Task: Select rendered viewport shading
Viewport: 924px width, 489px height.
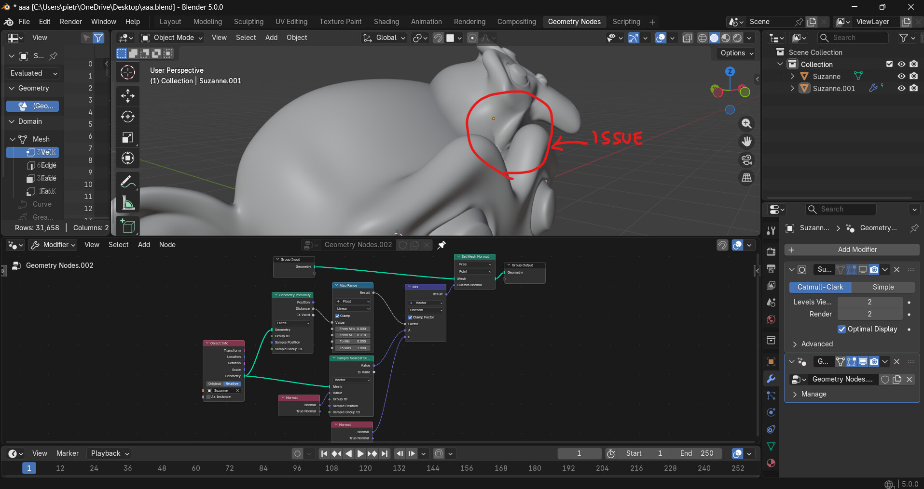Action: coord(737,38)
